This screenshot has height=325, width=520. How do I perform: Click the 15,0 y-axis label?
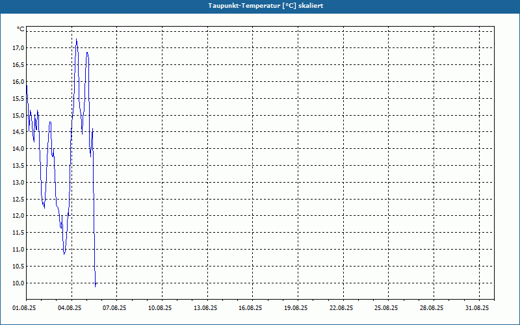tap(18, 116)
